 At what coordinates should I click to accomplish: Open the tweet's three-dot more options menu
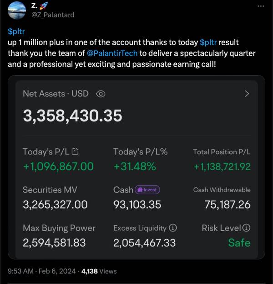[261, 6]
